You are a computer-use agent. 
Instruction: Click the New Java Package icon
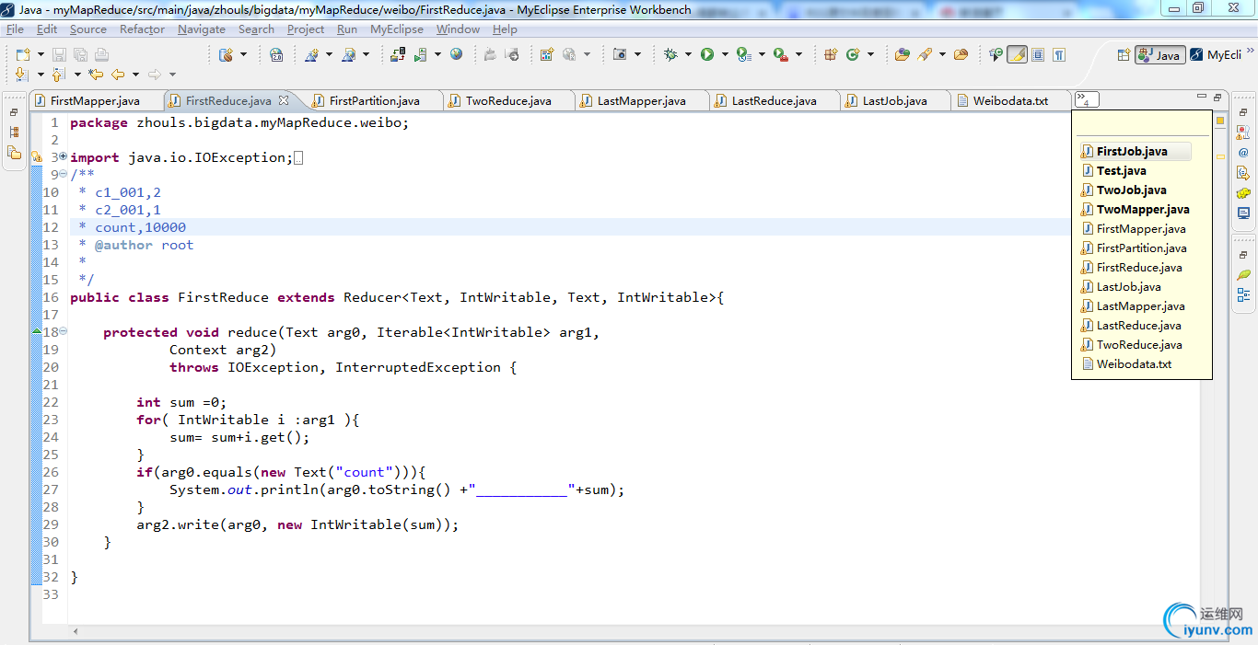click(x=830, y=54)
